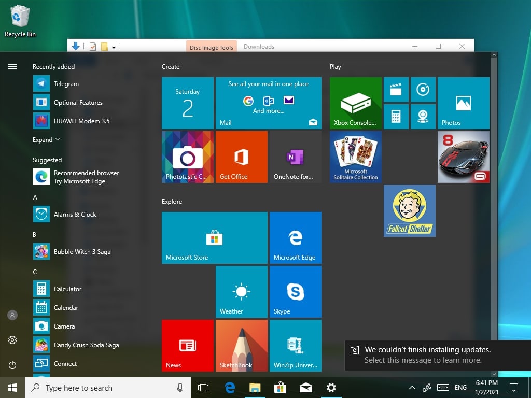Toggle the Start menu hamburger navigation
This screenshot has width=531, height=398.
[12, 67]
